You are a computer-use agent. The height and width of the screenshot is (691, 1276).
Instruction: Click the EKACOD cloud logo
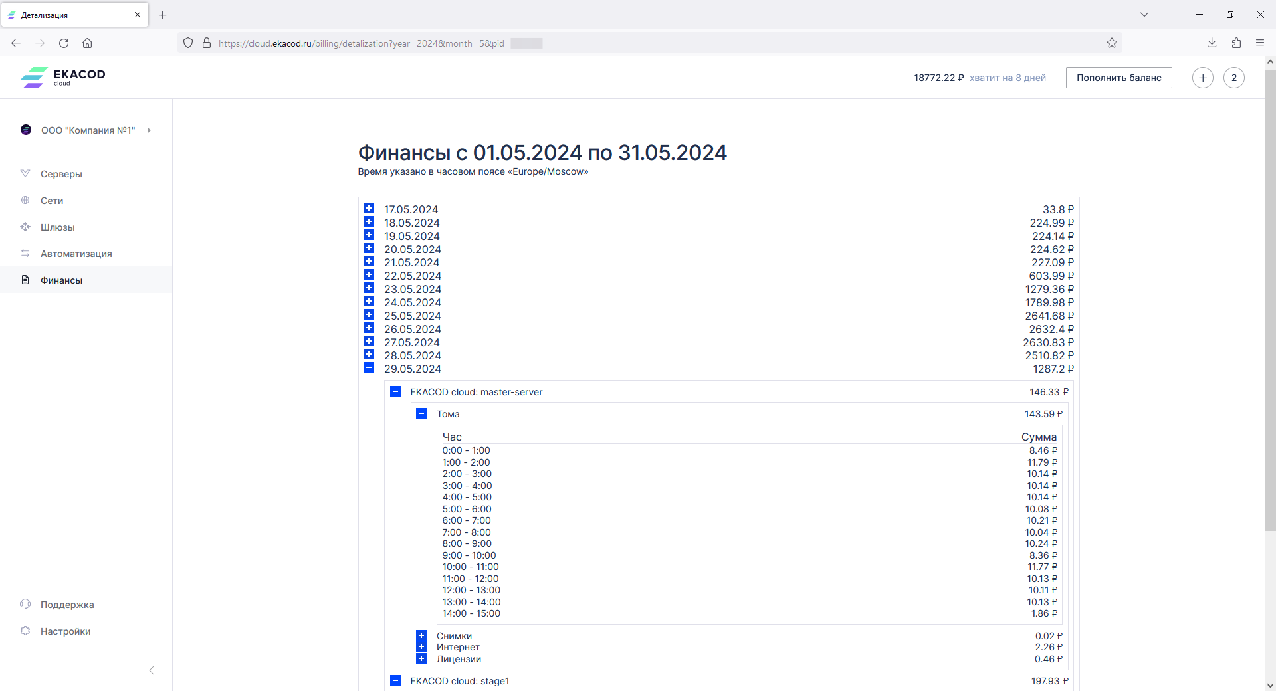(63, 77)
